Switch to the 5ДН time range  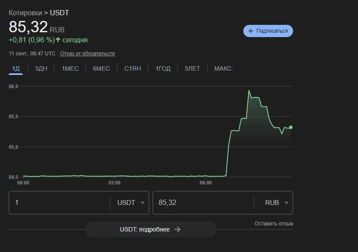tap(41, 69)
